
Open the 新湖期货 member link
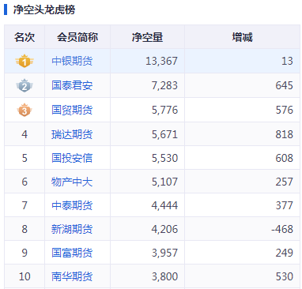click(x=72, y=229)
